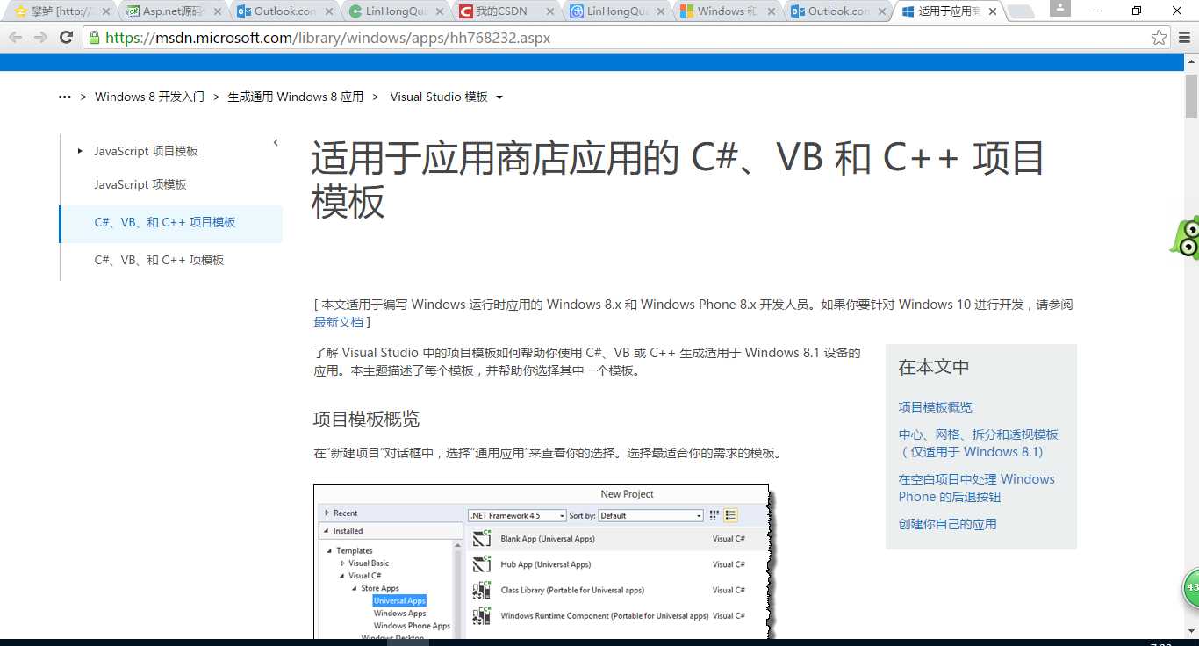
Task: Close the Asp.net源码 tab
Action: (219, 11)
